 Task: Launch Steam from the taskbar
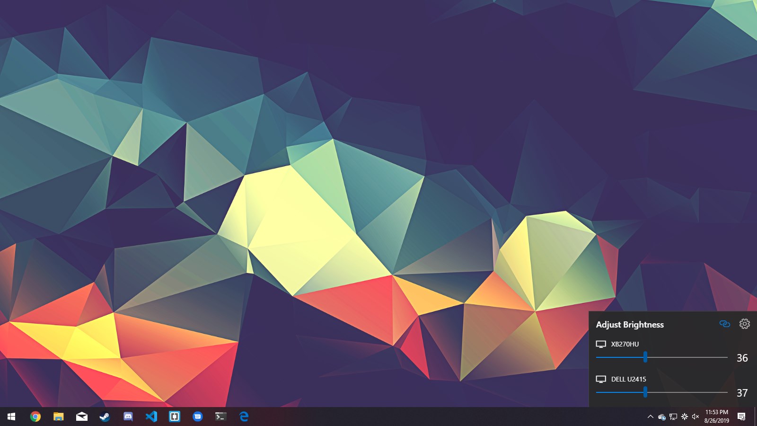tap(105, 417)
